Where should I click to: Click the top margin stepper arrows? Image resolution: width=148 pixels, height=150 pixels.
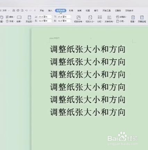[x=52, y=17]
